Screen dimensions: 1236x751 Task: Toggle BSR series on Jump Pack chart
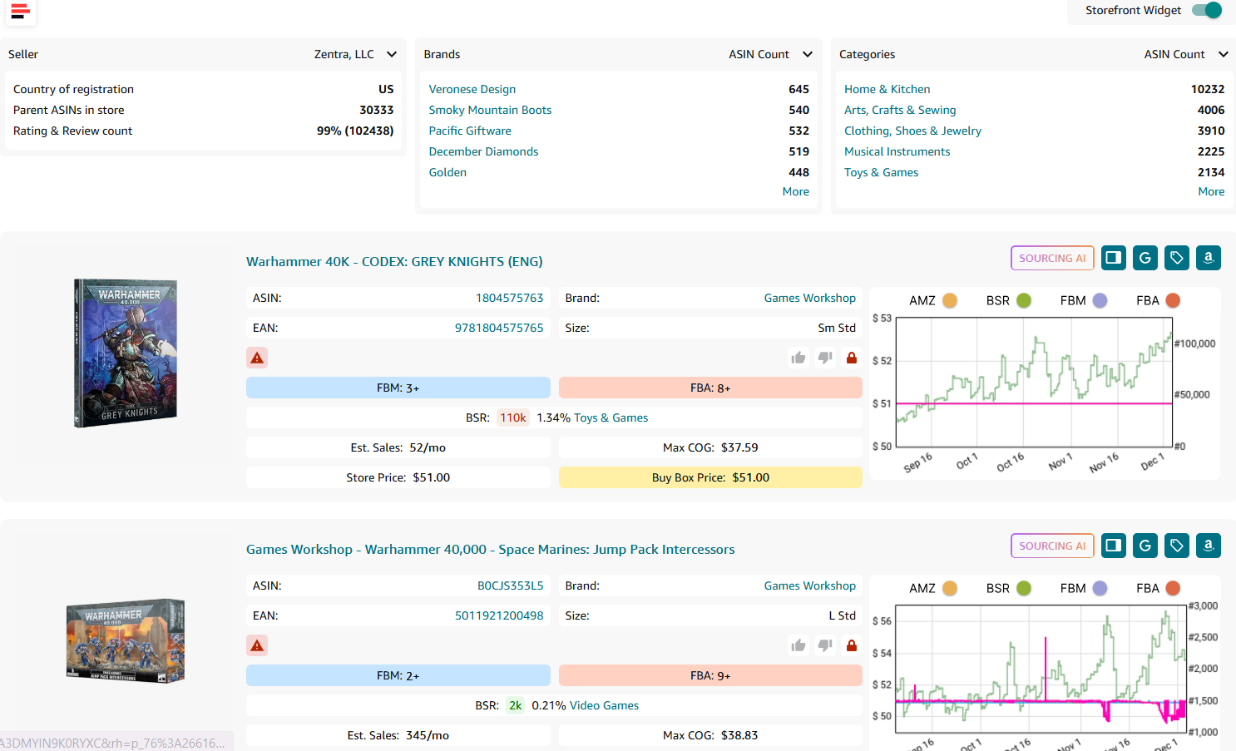pos(1024,588)
